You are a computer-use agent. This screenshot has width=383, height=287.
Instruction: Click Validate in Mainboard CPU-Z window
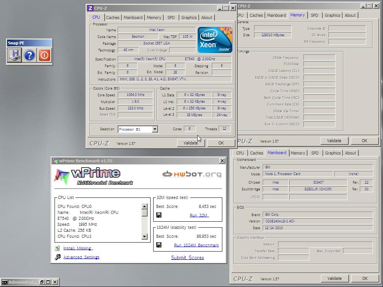point(334,278)
